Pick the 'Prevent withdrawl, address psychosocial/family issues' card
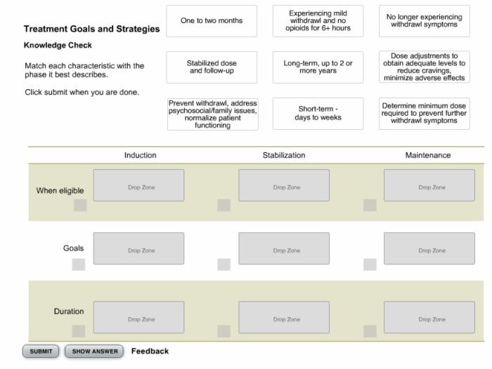Viewport: 492px width, 369px height. (x=213, y=114)
